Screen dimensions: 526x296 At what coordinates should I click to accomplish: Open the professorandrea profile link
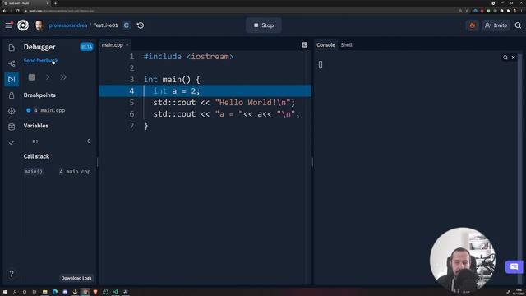[68, 25]
